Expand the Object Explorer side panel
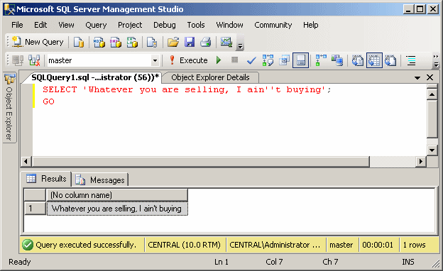 pos(9,108)
